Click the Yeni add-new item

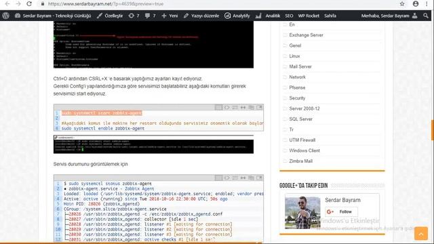pyautogui.click(x=170, y=16)
